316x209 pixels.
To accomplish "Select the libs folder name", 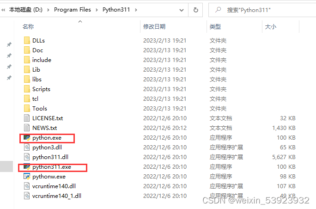I will click(x=37, y=79).
